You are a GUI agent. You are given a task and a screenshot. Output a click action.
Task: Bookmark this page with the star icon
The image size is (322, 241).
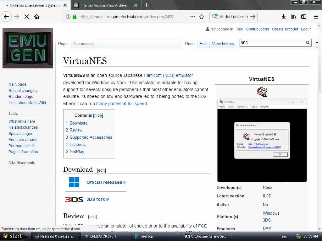click(202, 17)
